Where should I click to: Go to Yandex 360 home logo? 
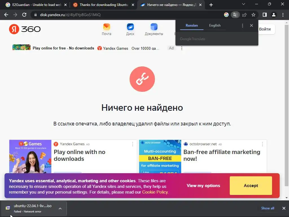coord(25,29)
